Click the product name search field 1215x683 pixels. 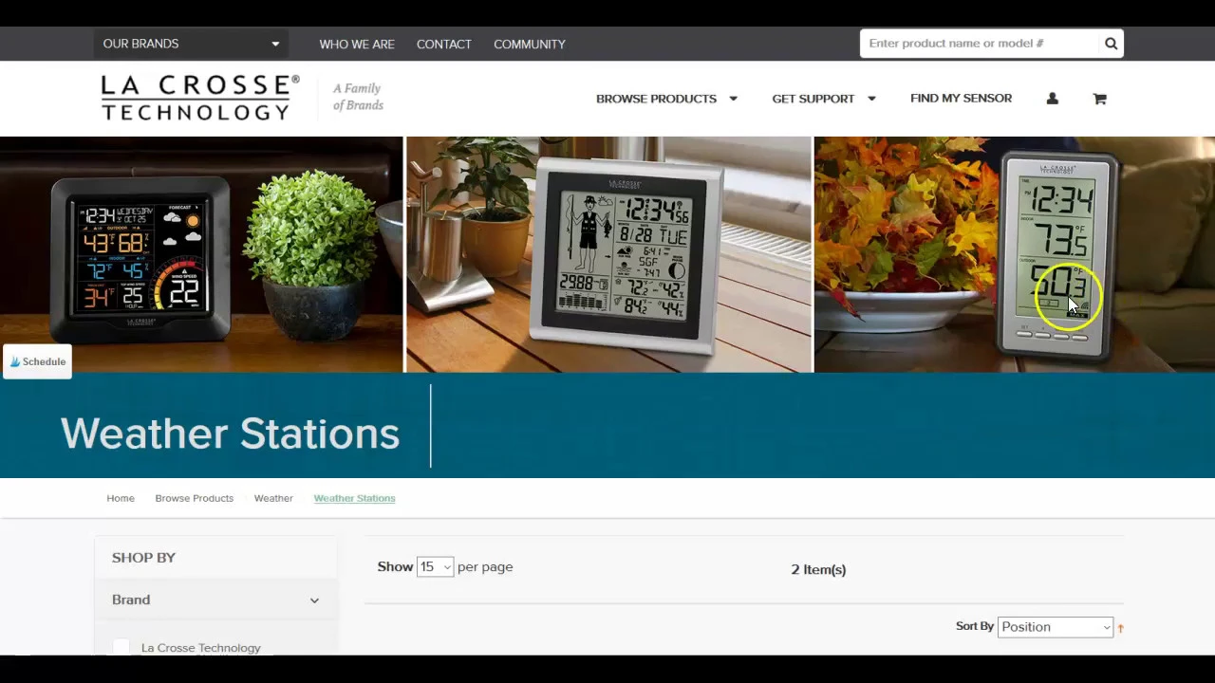point(981,44)
